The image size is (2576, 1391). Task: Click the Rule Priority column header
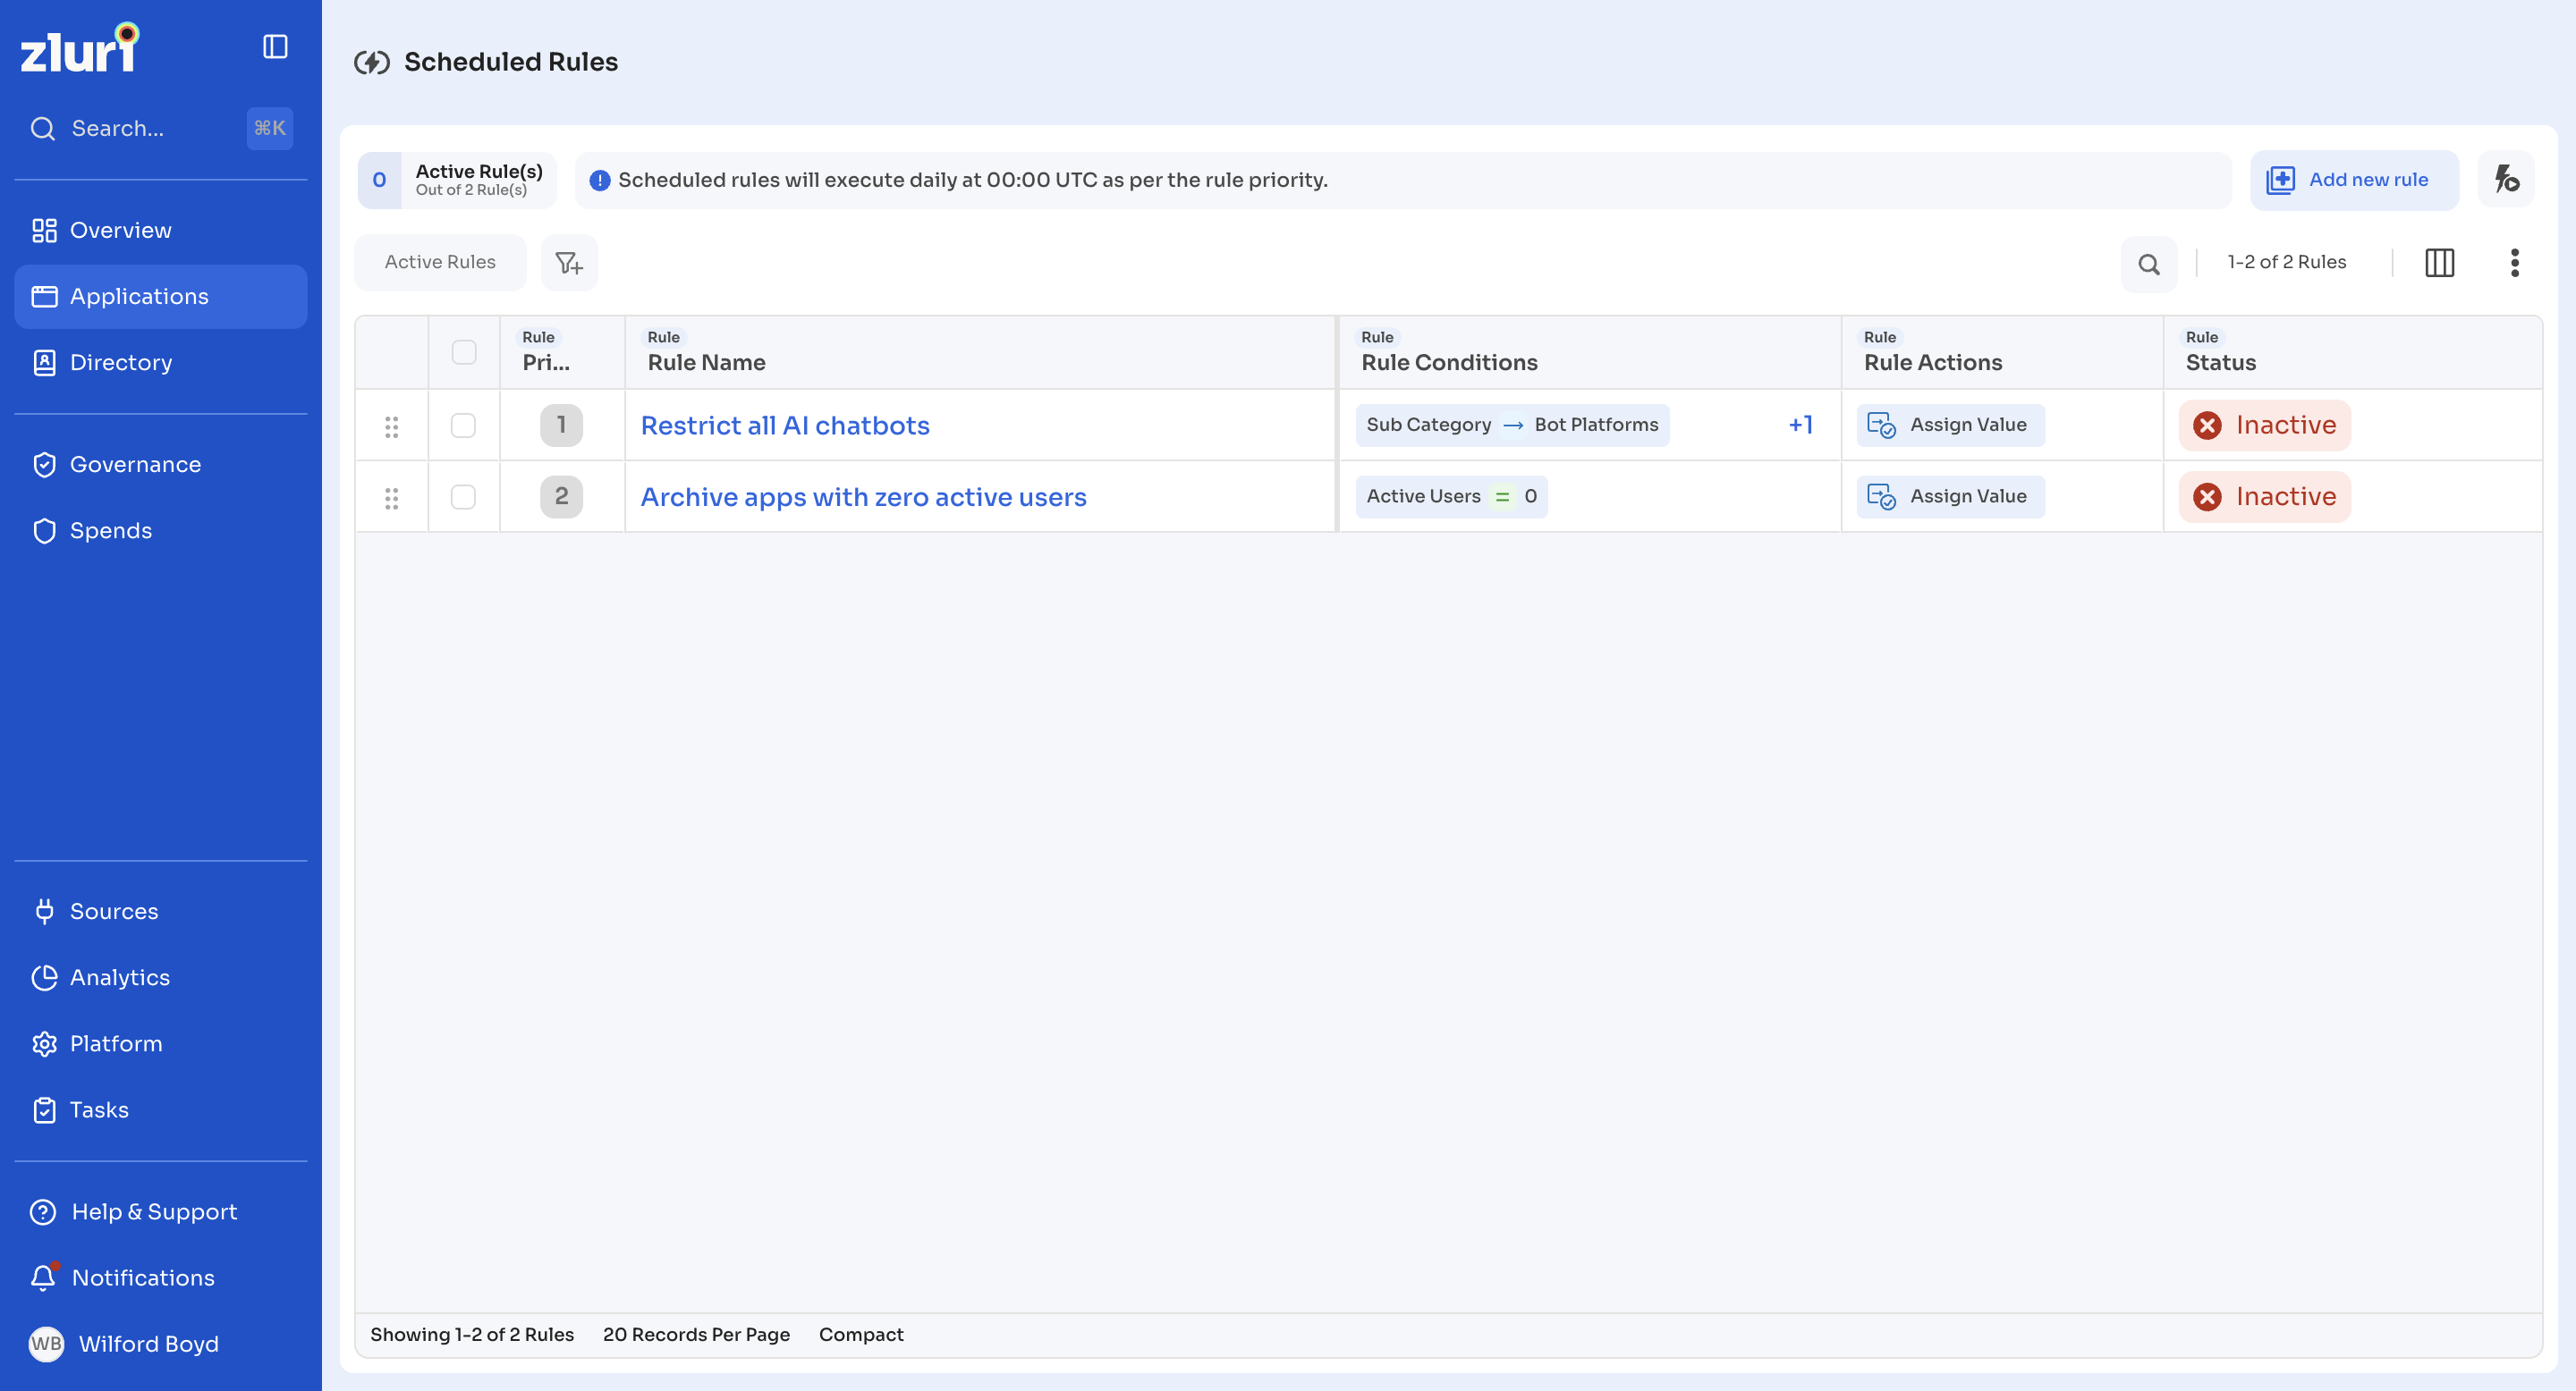tap(562, 351)
